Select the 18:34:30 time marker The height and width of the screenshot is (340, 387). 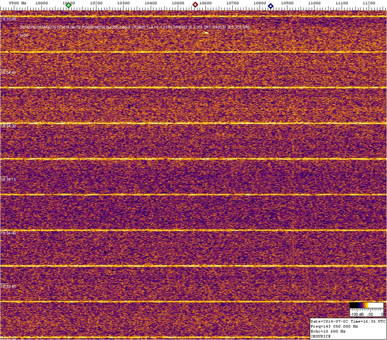point(8,126)
